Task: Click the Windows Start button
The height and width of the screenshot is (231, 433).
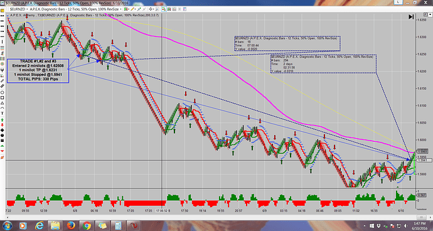Action: click(8, 225)
